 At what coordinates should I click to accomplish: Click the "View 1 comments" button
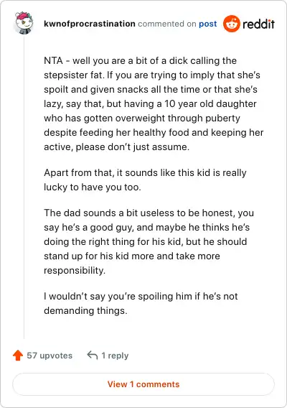click(143, 384)
